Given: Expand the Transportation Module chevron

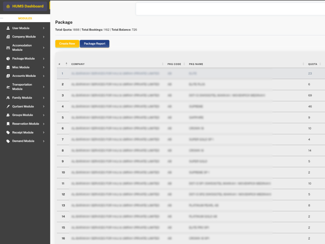Looking at the screenshot, I should [x=44, y=87].
